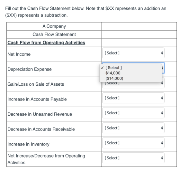Click the Net Increase/Decrease from Operating Activities label
Image resolution: width=180 pixels, height=172 pixels.
coord(46,159)
